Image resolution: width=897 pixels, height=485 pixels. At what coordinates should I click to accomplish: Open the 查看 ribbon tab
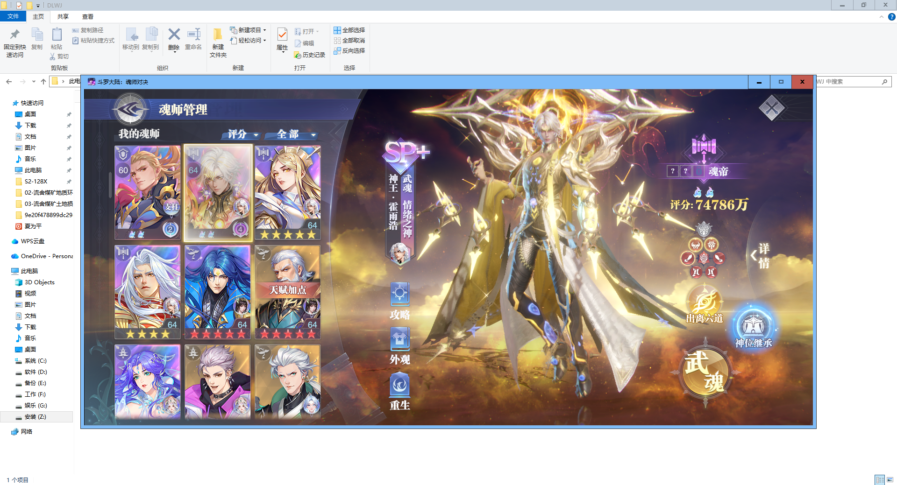click(88, 17)
